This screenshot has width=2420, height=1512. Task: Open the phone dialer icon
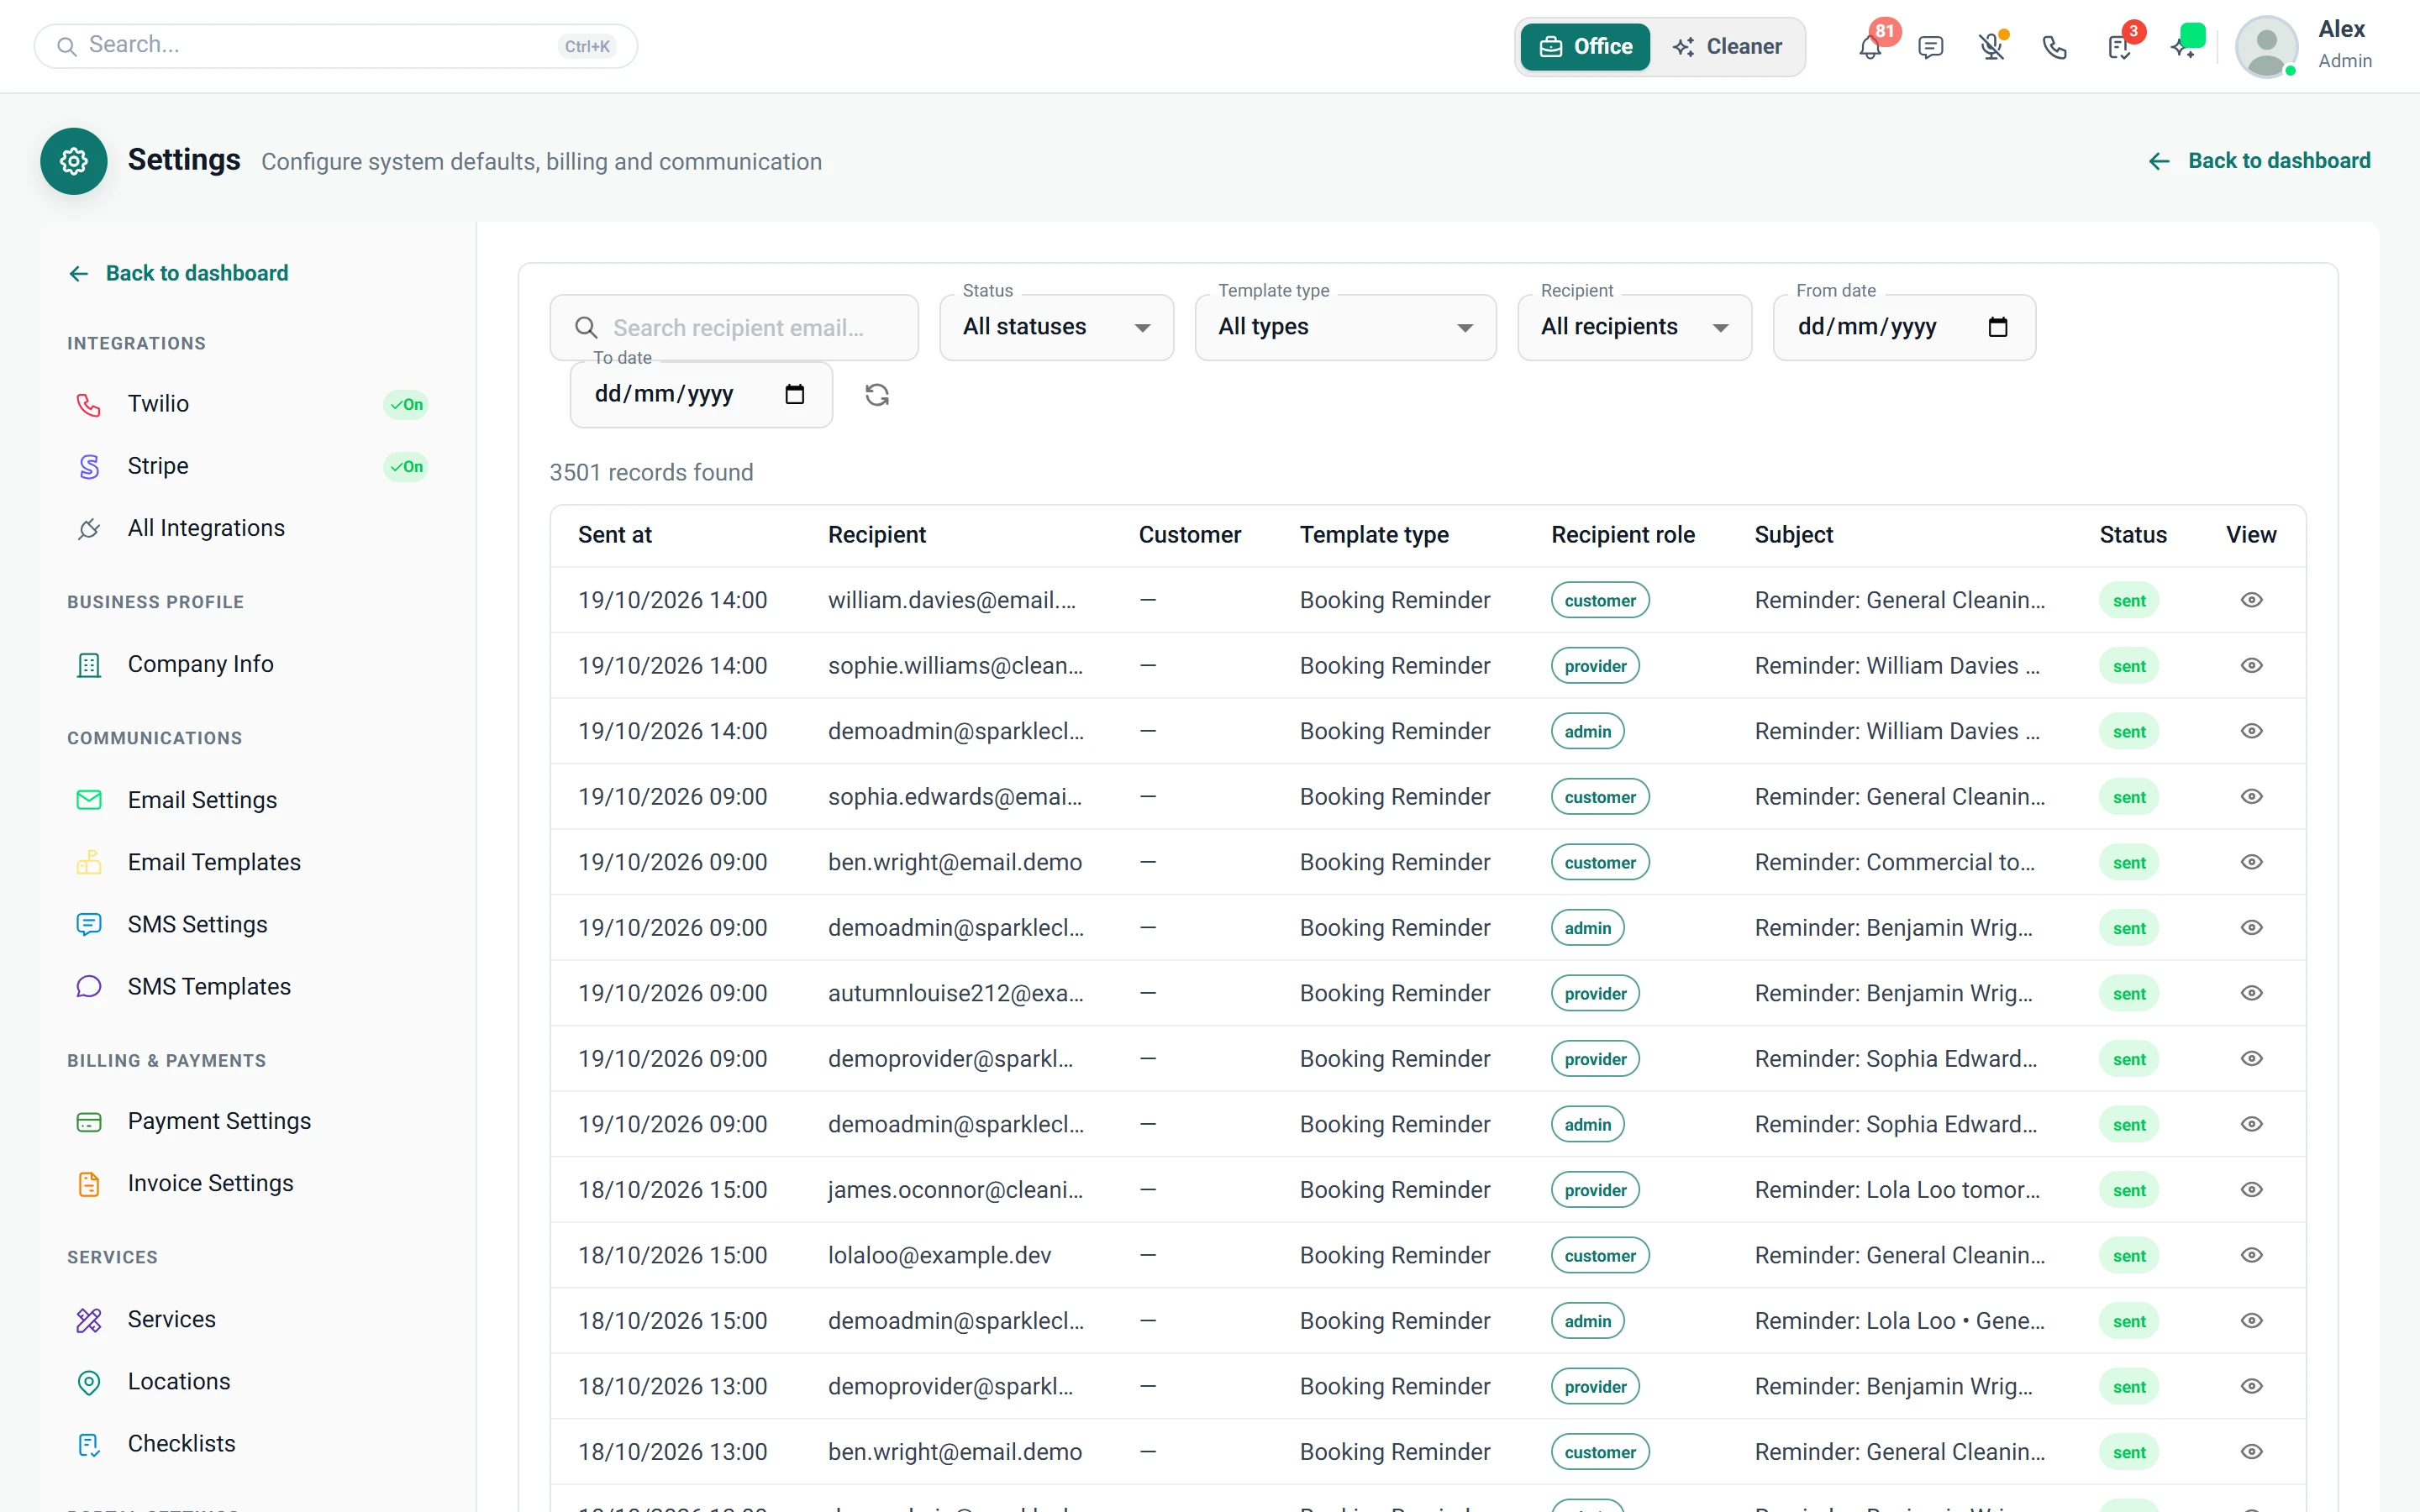(2055, 47)
